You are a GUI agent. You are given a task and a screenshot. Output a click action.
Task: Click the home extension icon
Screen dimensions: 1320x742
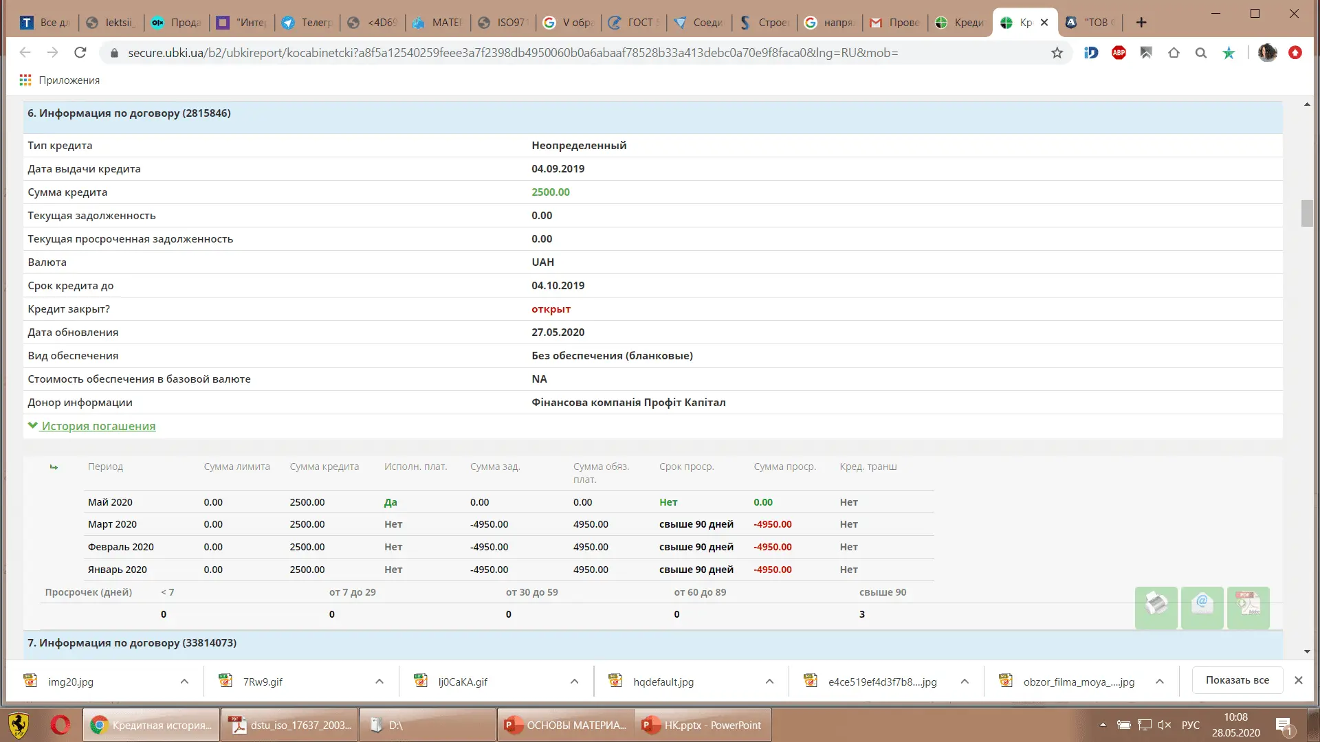point(1174,53)
